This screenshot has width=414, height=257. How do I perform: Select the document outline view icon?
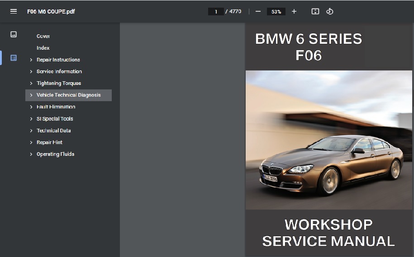[x=14, y=58]
